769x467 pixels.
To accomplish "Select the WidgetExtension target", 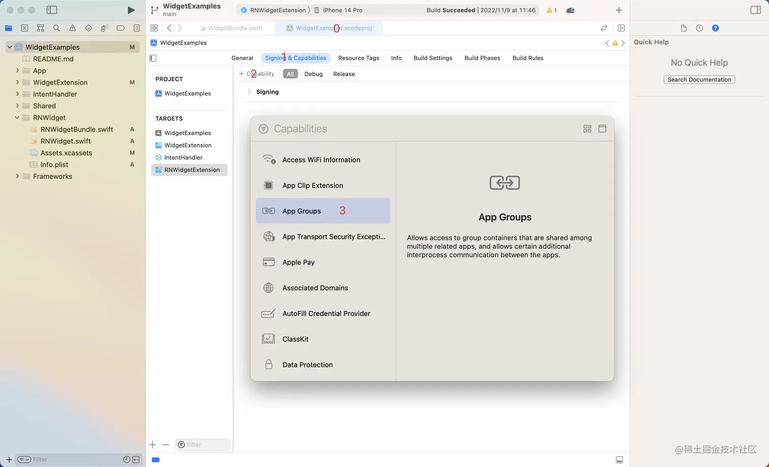I will (x=188, y=145).
